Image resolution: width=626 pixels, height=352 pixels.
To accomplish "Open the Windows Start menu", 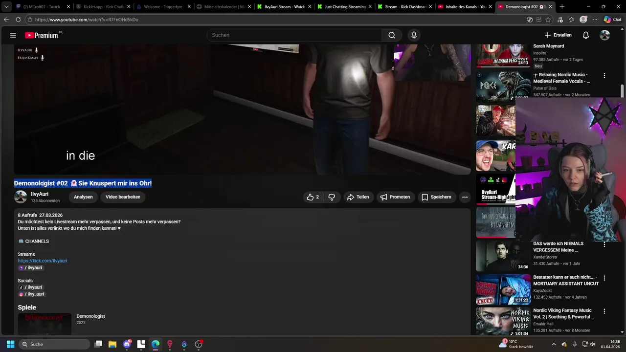I will [10, 344].
